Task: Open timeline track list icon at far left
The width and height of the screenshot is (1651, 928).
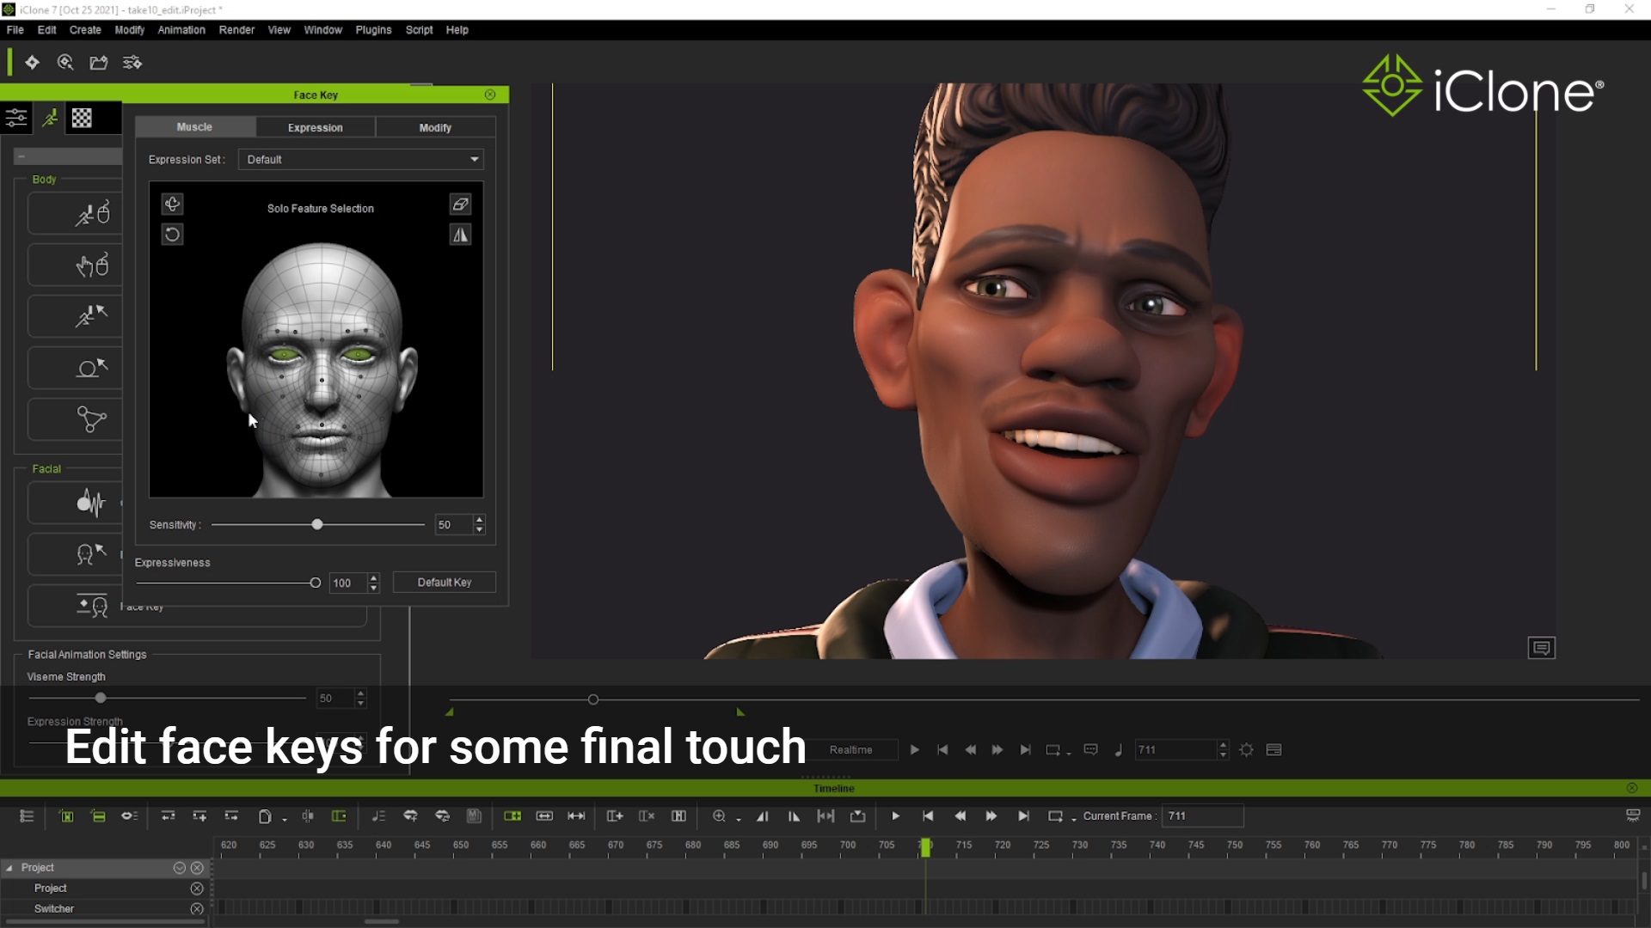Action: (27, 816)
